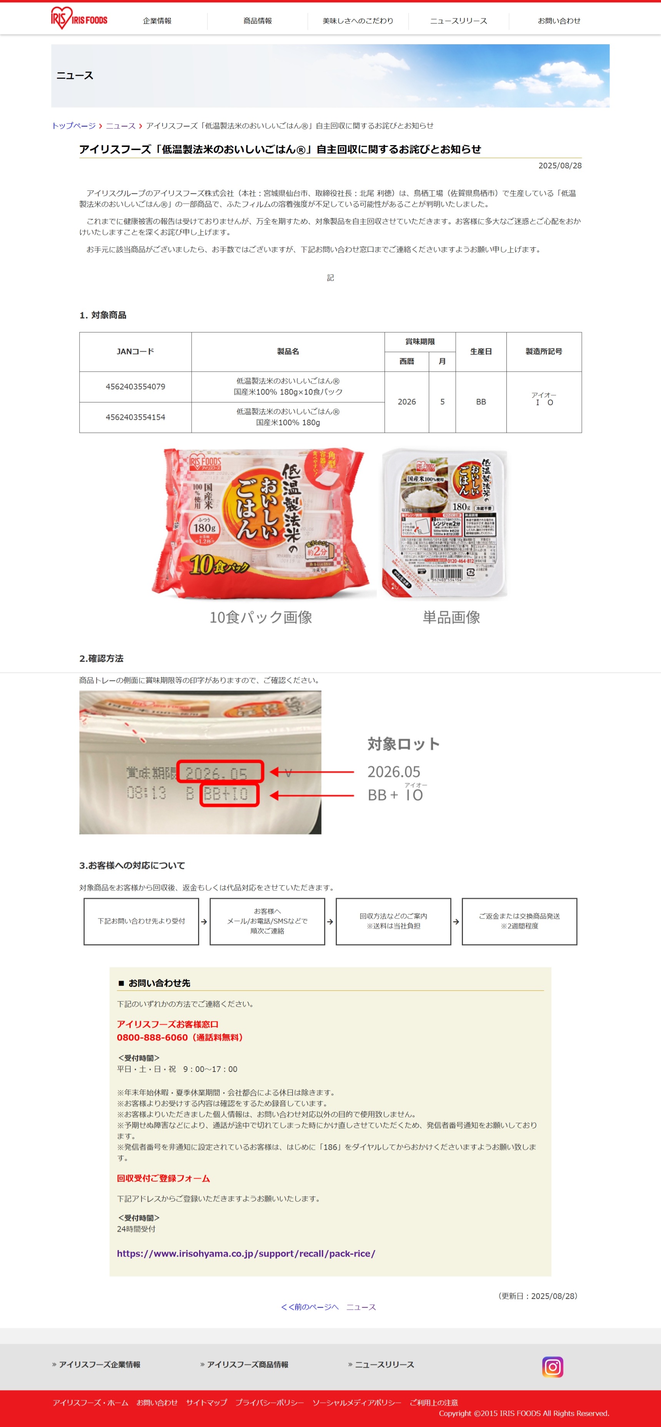This screenshot has width=661, height=1427.
Task: Open サイトマップ in red footer
Action: (206, 1403)
